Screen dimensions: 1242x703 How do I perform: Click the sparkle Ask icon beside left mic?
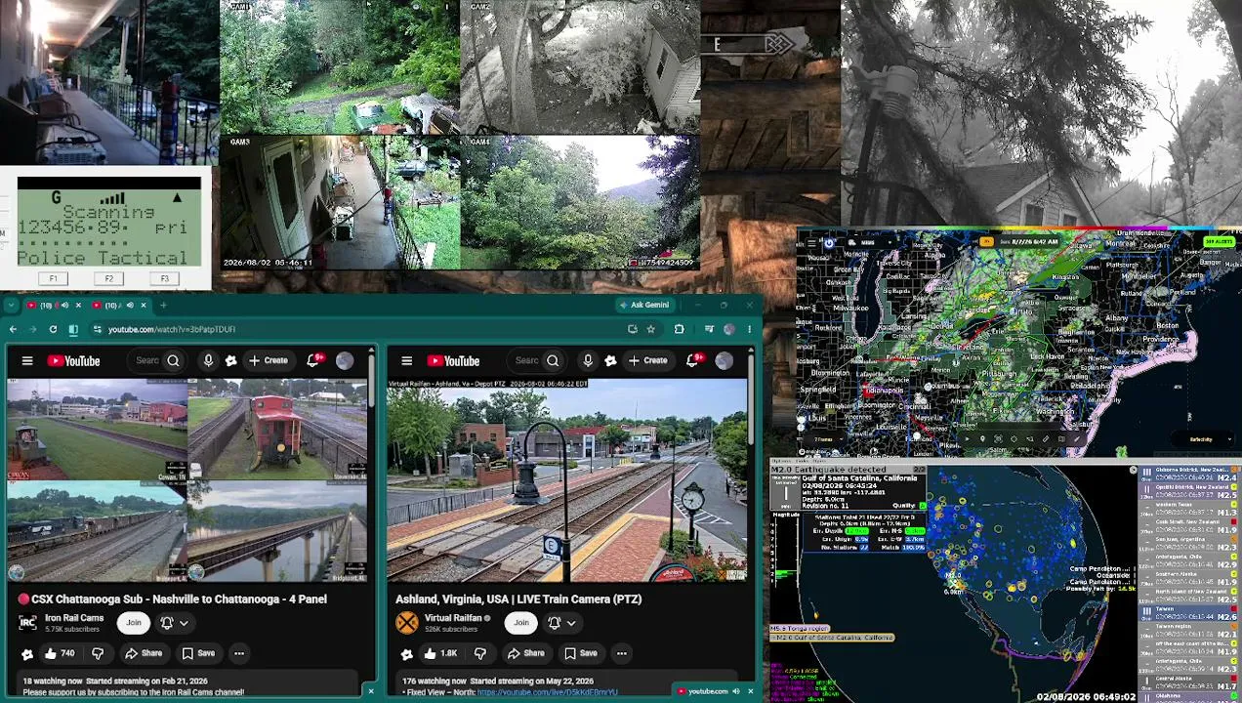pyautogui.click(x=231, y=361)
